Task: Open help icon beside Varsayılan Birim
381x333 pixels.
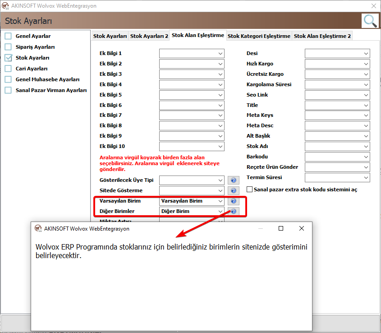Action: point(234,201)
